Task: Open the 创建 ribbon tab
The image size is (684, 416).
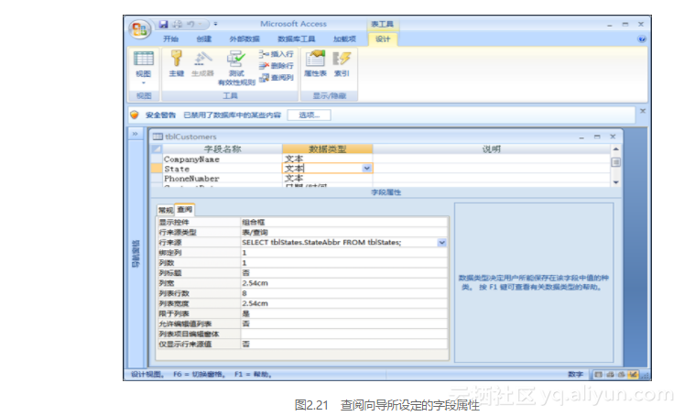Action: tap(203, 38)
